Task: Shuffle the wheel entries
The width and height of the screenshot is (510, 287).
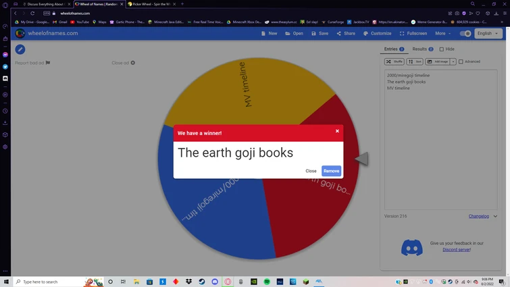Action: pos(394,61)
